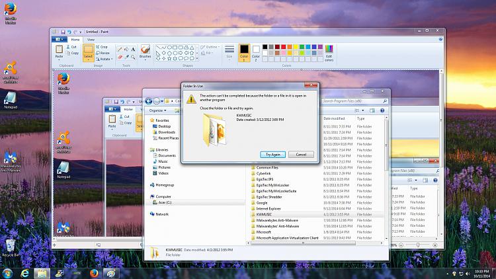Open the Organize dropdown in Explorer
Image resolution: width=496 pixels, height=279 pixels.
click(157, 110)
